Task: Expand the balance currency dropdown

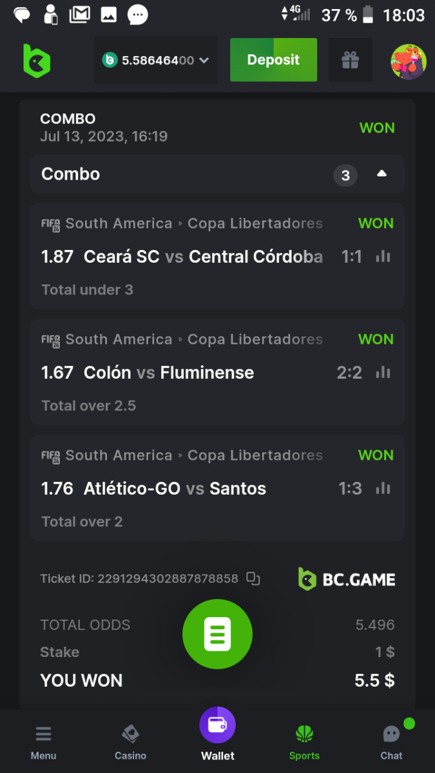Action: pyautogui.click(x=204, y=61)
